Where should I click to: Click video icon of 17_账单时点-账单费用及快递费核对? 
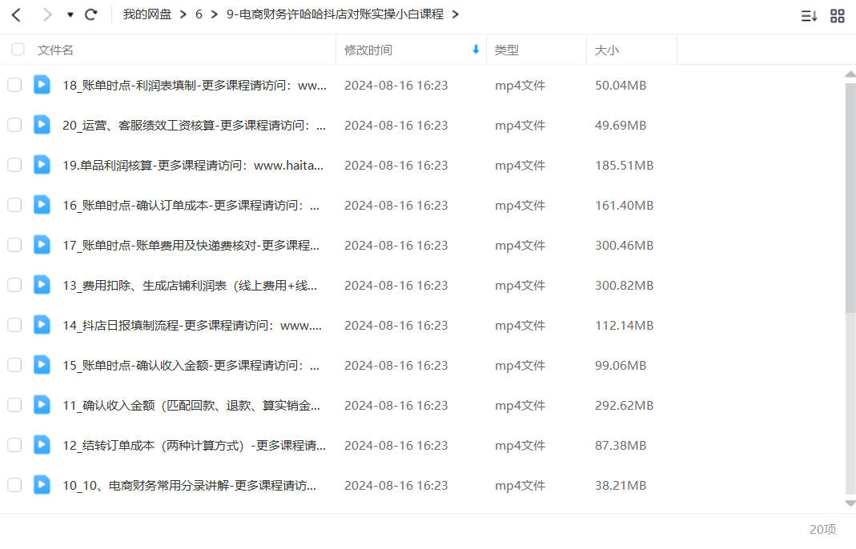42,245
